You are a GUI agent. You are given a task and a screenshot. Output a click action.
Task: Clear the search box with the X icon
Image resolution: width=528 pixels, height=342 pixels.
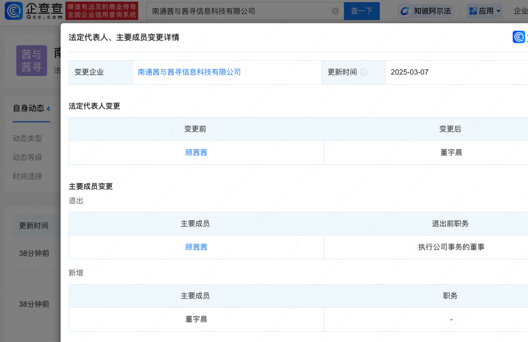(335, 11)
